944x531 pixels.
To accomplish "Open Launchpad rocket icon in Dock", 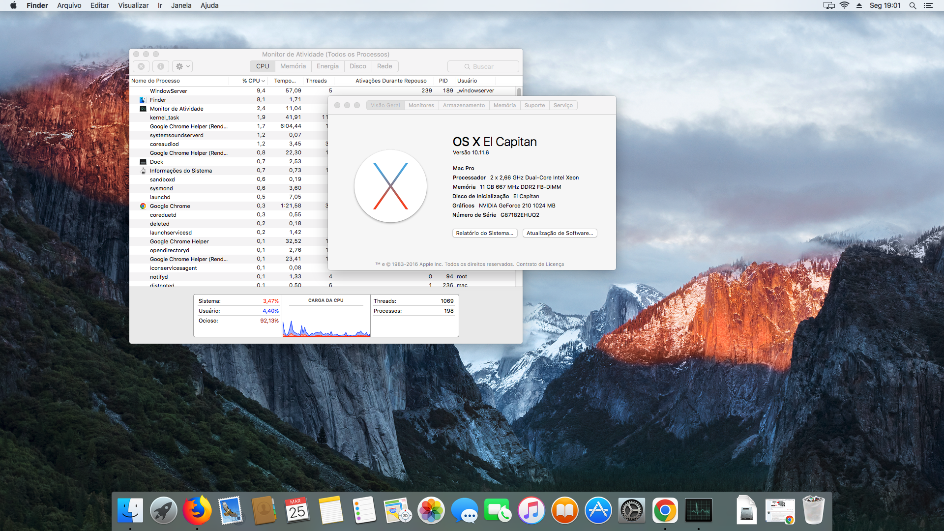I will pos(163,510).
